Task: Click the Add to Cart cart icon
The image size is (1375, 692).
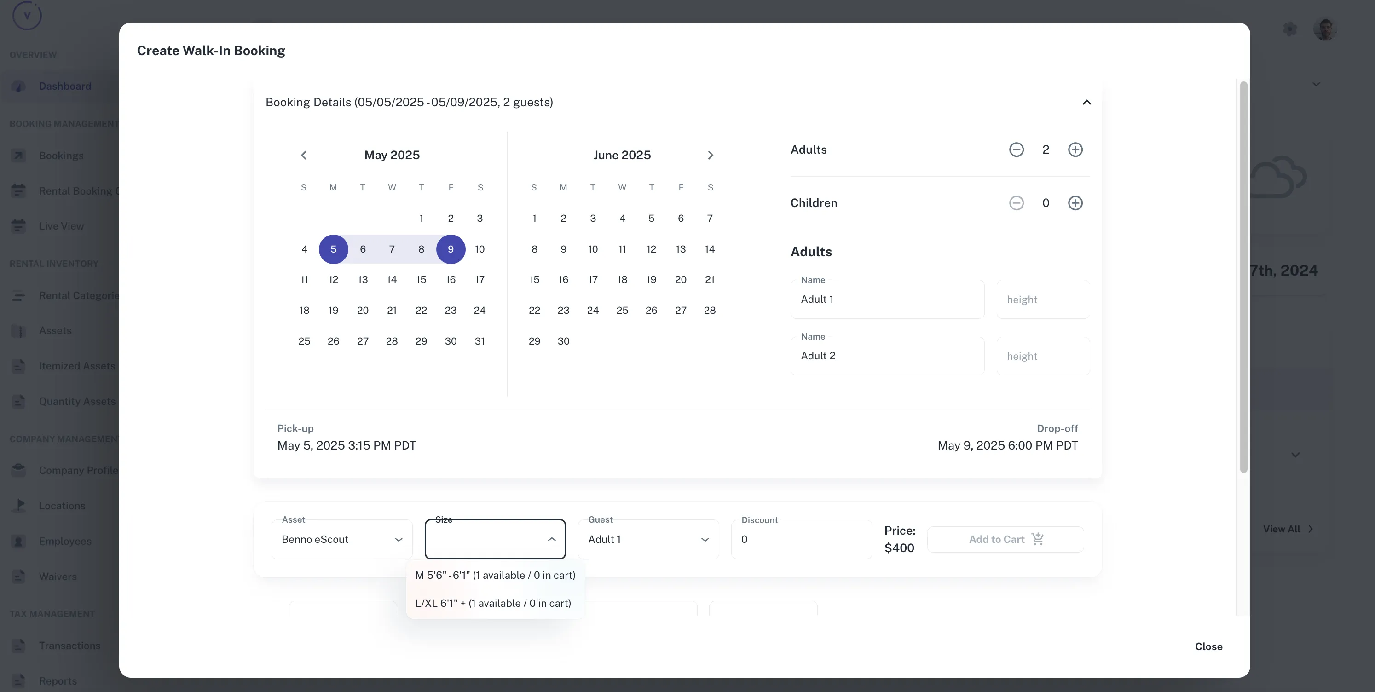Action: pos(1037,539)
